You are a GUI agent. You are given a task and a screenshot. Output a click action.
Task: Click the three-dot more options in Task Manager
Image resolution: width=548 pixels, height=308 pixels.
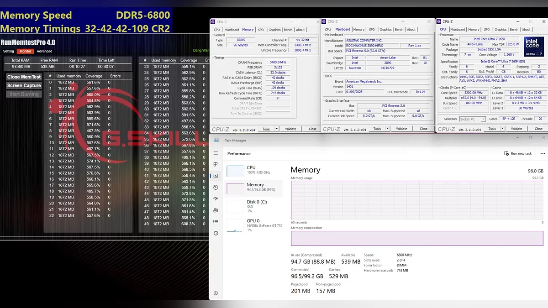coord(543,153)
